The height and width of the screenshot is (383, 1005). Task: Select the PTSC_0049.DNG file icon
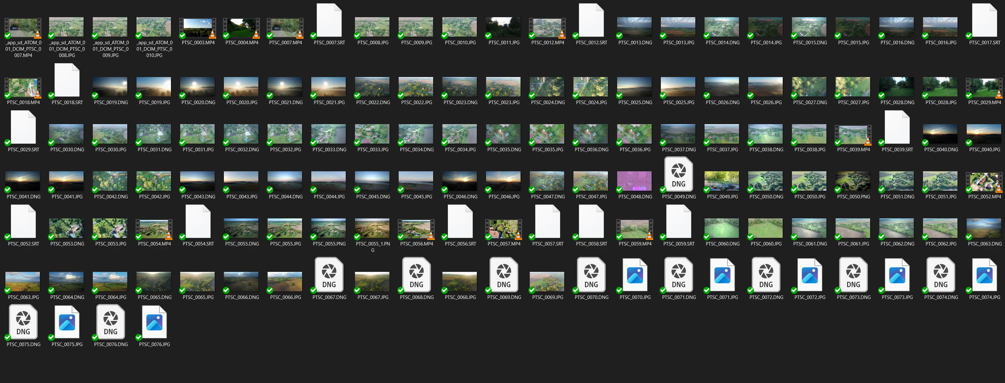coord(678,174)
